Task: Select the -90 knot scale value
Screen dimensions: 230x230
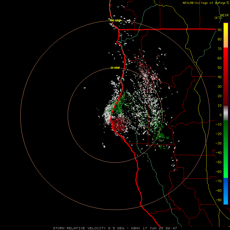Action: [218, 200]
